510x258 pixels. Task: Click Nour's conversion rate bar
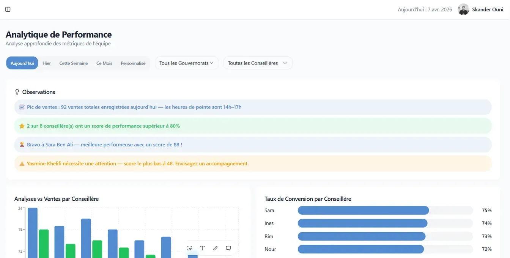(360, 249)
